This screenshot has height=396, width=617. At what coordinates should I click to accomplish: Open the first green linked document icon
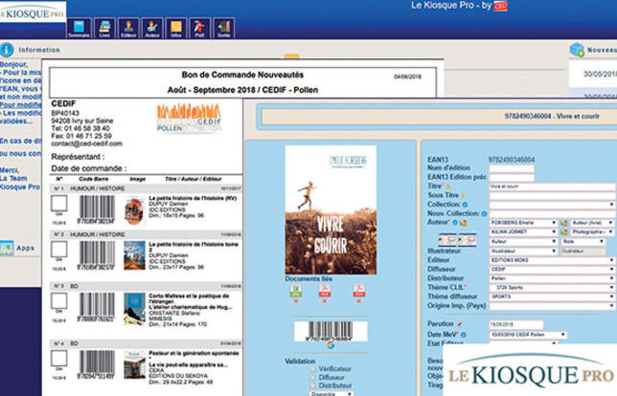coord(297,291)
